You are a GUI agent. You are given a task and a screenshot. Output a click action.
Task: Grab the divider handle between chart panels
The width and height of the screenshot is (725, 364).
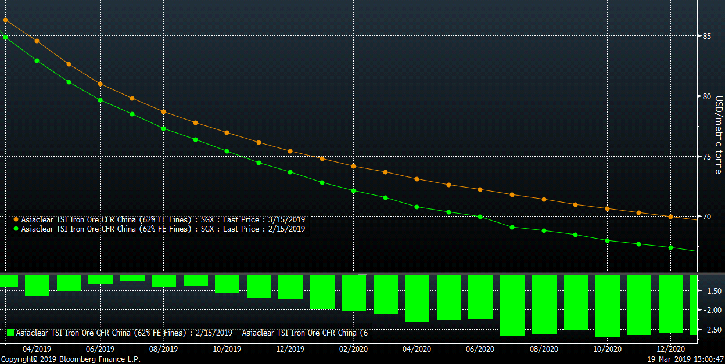click(362, 273)
